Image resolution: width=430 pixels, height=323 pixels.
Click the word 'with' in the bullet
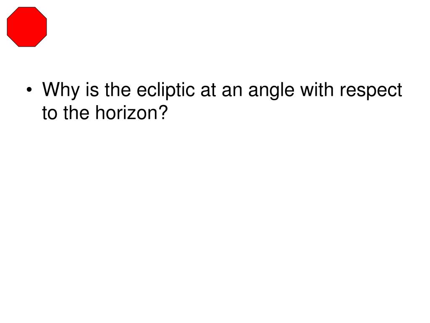tap(317, 90)
